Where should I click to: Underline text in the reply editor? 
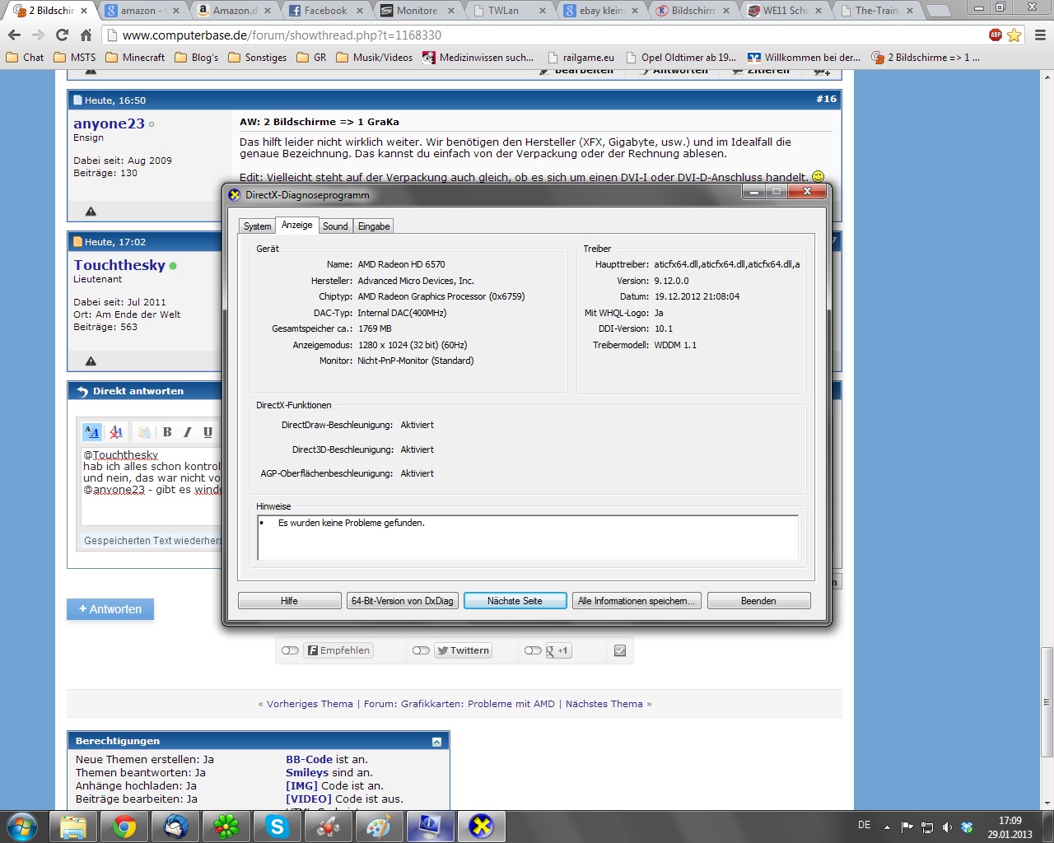click(x=208, y=432)
